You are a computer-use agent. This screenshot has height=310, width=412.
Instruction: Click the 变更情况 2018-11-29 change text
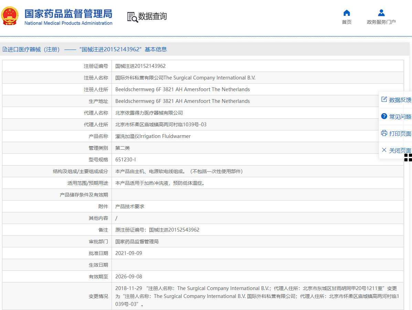coord(257,296)
